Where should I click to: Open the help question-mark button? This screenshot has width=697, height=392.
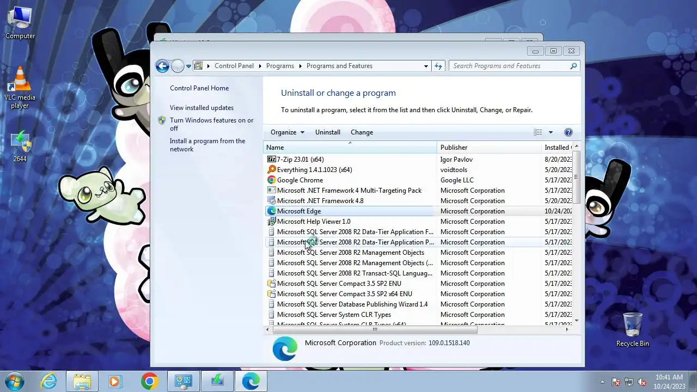pyautogui.click(x=568, y=132)
